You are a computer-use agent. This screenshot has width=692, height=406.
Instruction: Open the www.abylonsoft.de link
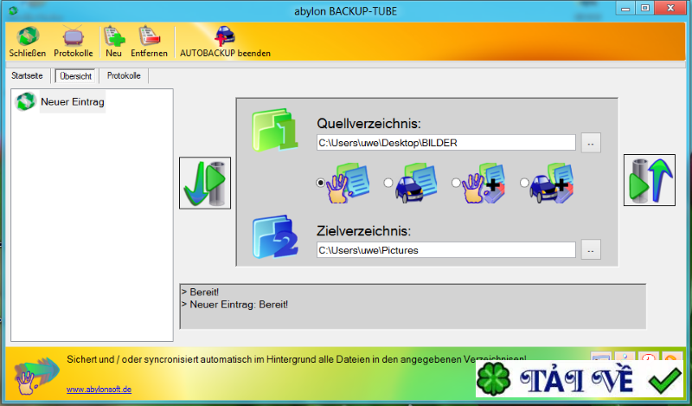[99, 390]
